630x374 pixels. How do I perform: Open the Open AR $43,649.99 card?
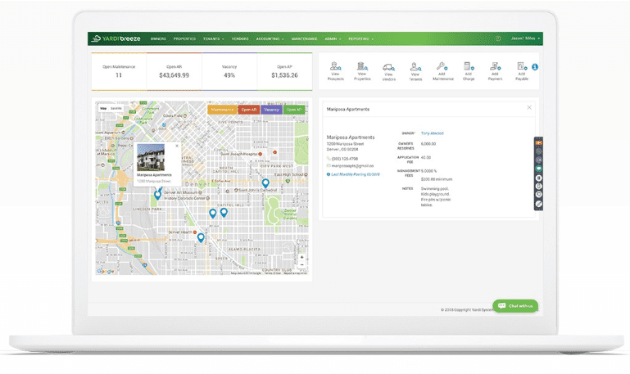[x=174, y=71]
